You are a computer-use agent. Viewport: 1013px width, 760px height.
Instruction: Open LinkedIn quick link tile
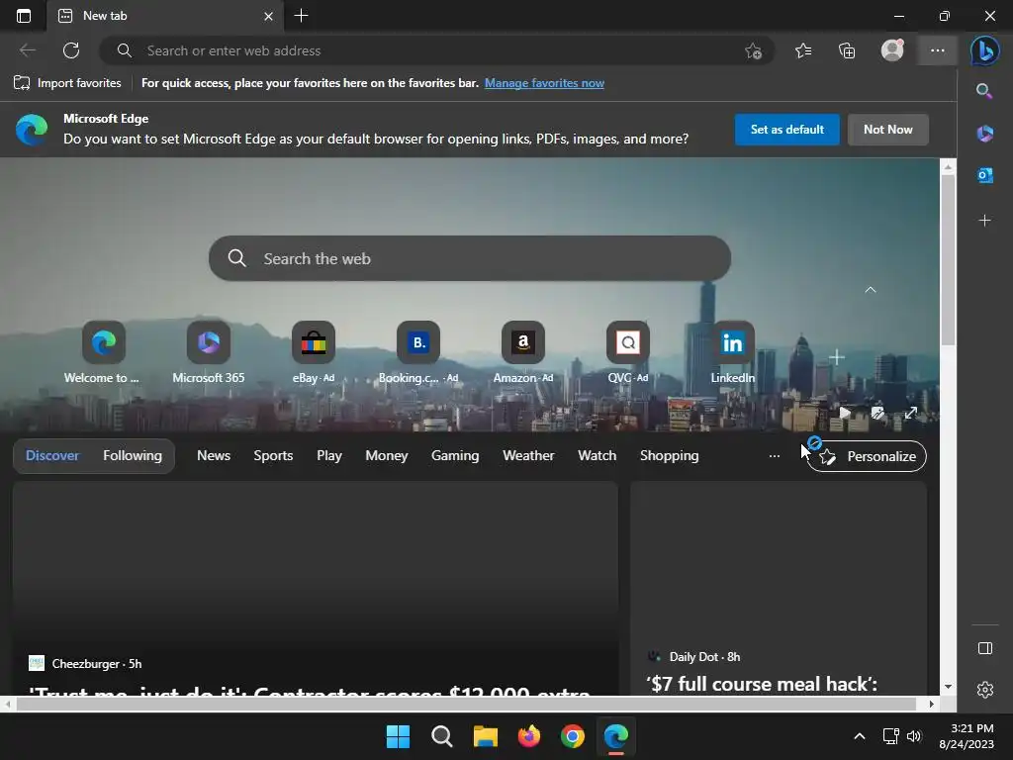pyautogui.click(x=733, y=353)
